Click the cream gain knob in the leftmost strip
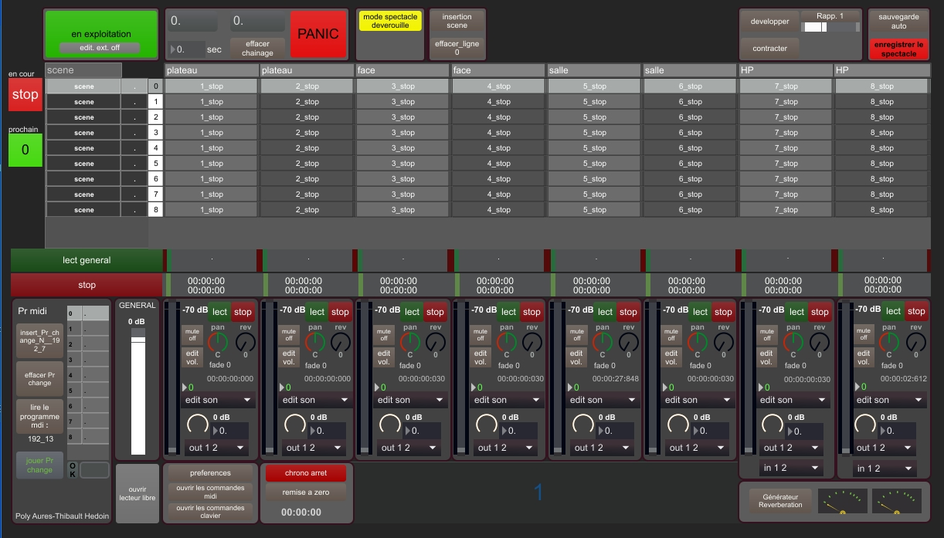The height and width of the screenshot is (538, 944). [198, 424]
